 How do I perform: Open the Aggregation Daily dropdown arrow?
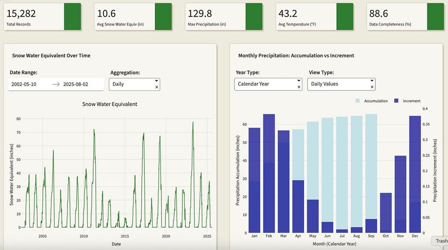(157, 81)
